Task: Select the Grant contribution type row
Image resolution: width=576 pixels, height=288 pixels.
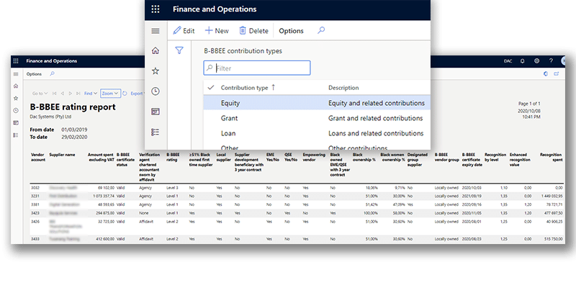Action: [x=230, y=118]
